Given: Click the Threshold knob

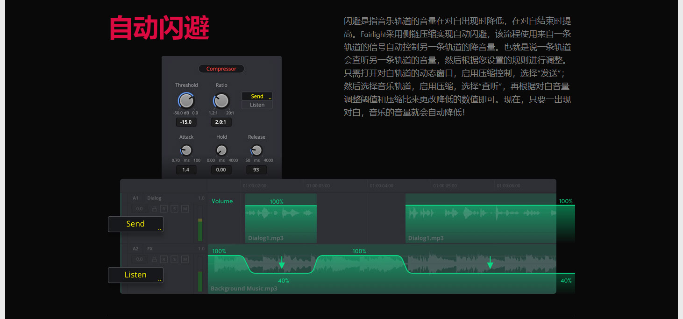Looking at the screenshot, I should [186, 100].
